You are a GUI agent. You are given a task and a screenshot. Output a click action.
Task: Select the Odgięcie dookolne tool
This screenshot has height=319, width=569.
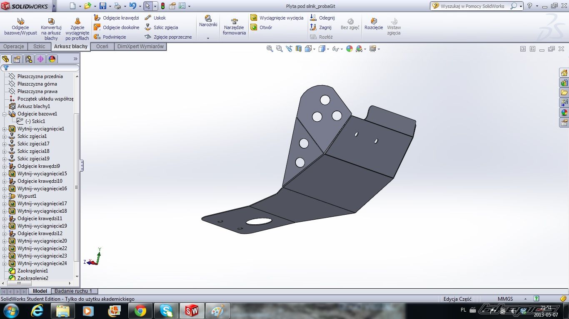click(x=116, y=27)
